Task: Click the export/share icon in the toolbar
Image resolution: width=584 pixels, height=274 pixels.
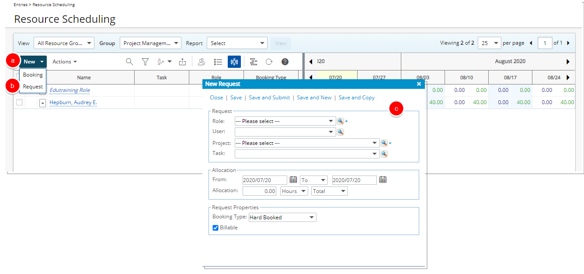Action: coord(183,62)
